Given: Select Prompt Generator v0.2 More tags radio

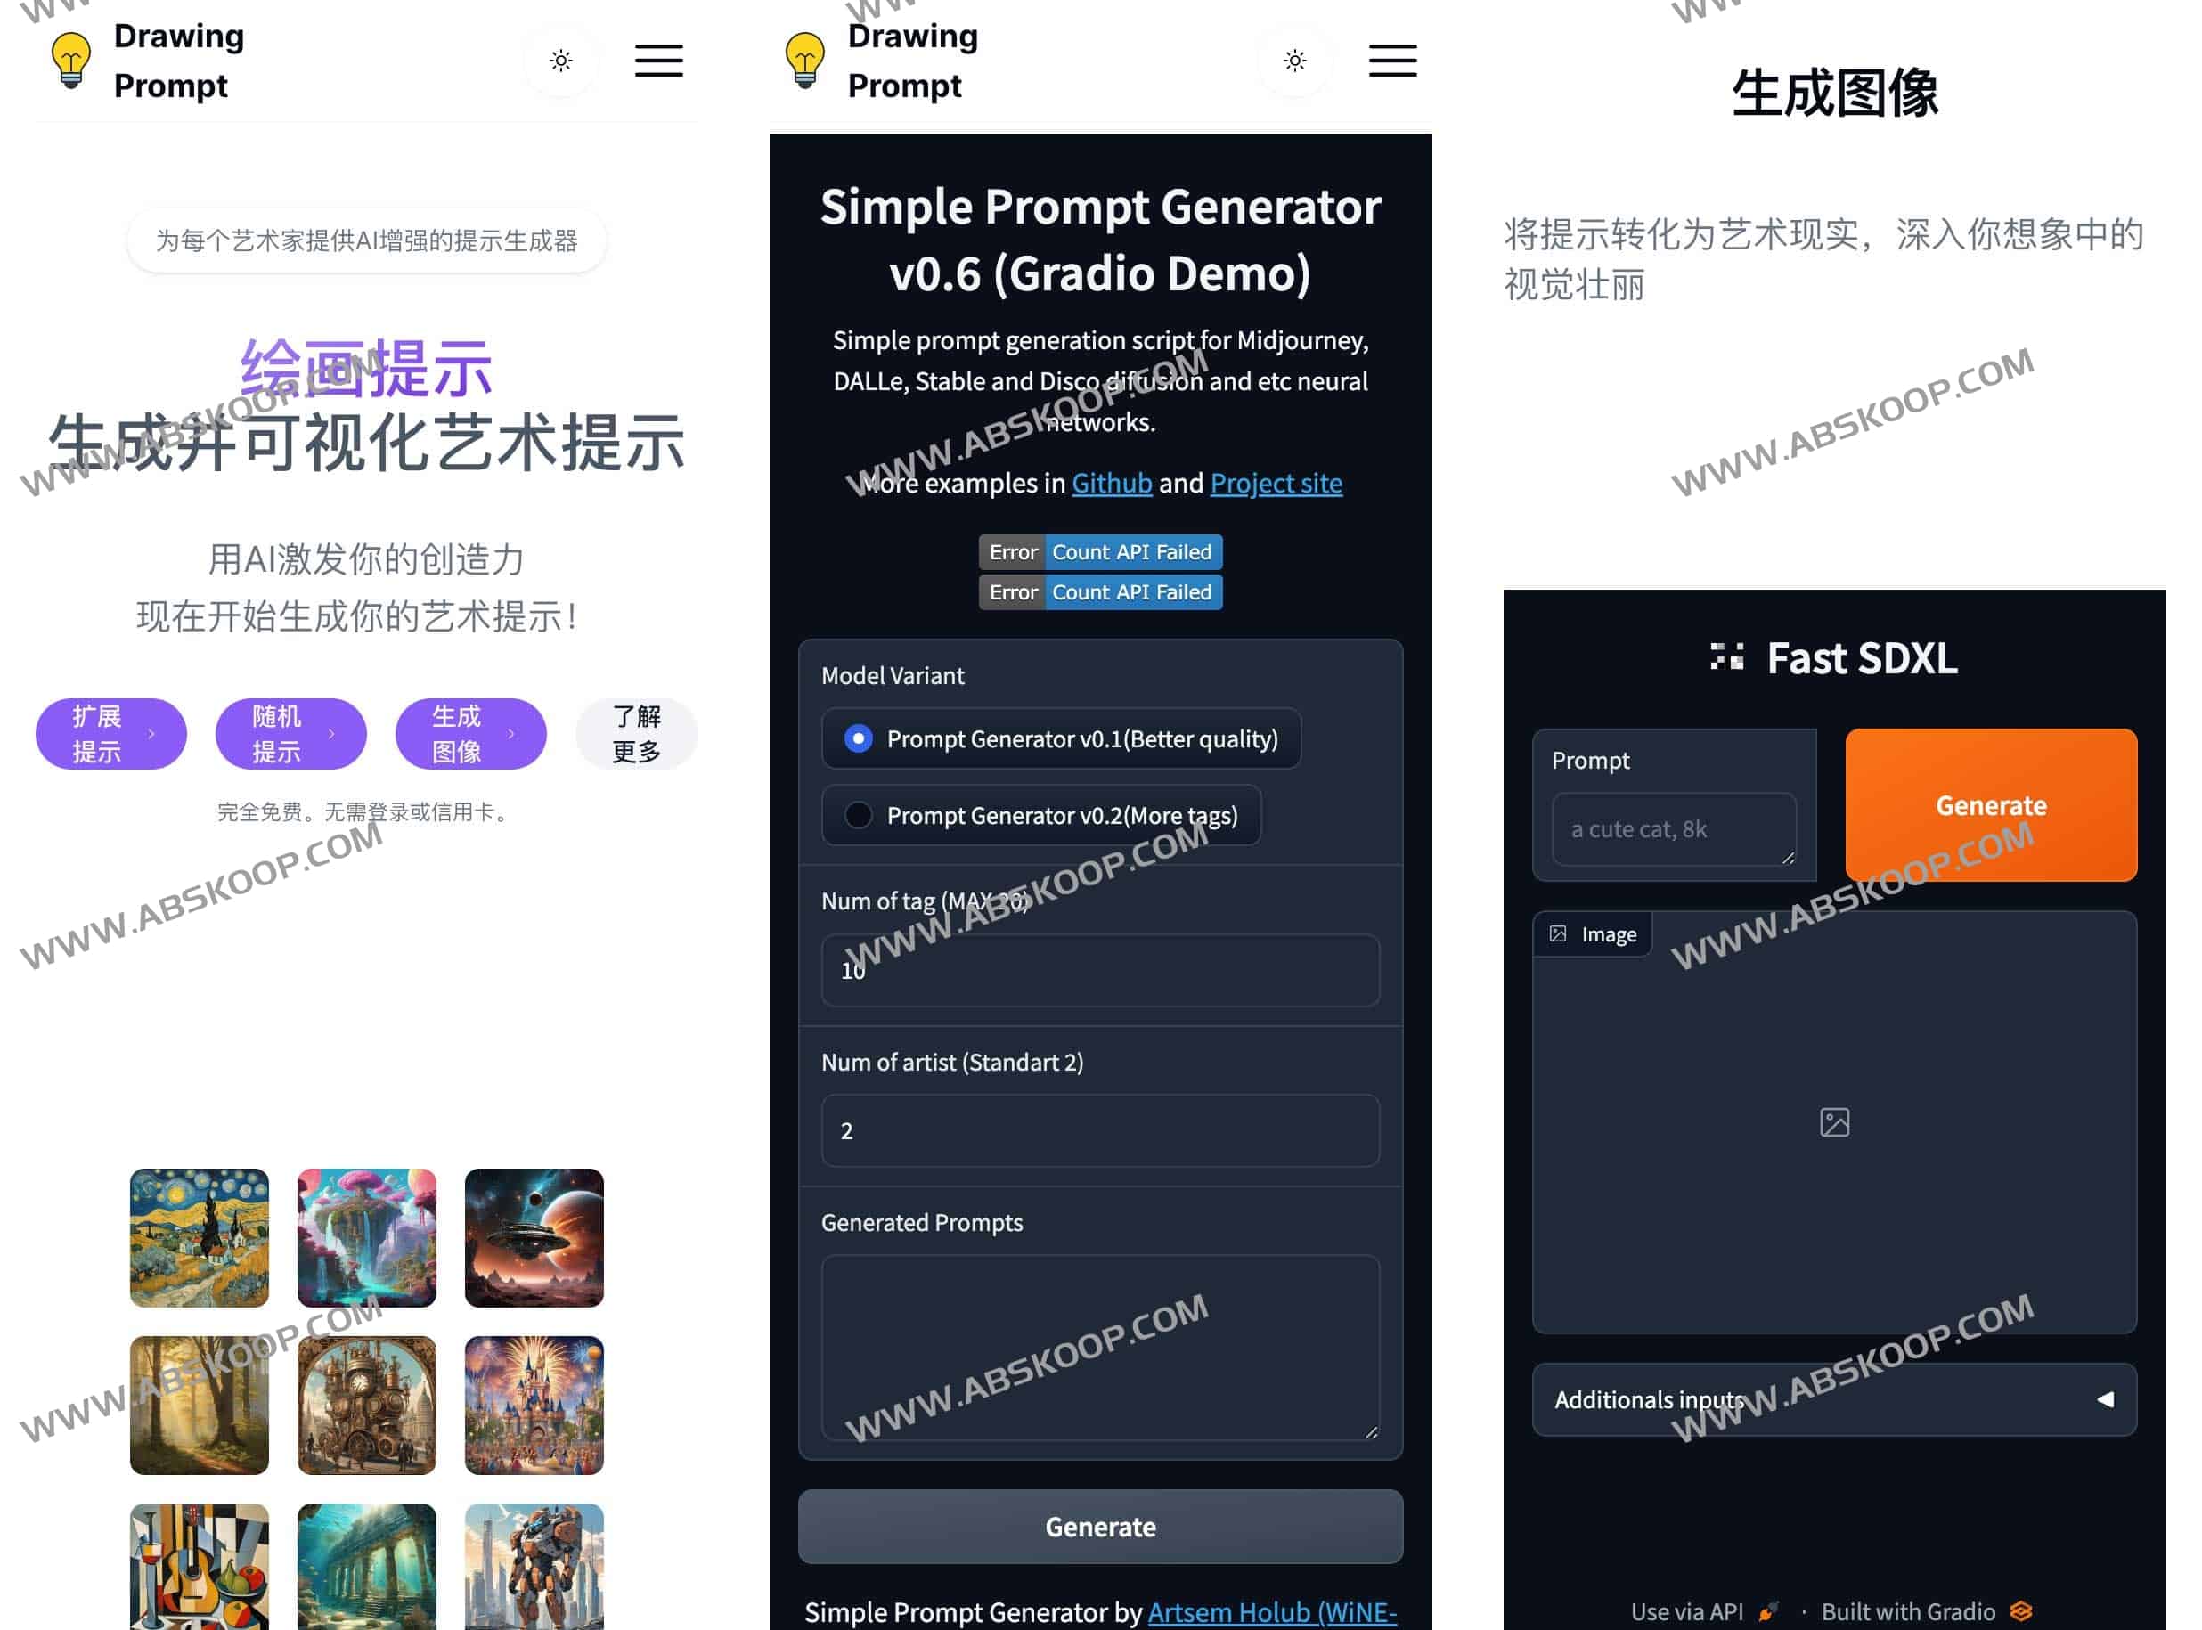Looking at the screenshot, I should click(x=858, y=815).
